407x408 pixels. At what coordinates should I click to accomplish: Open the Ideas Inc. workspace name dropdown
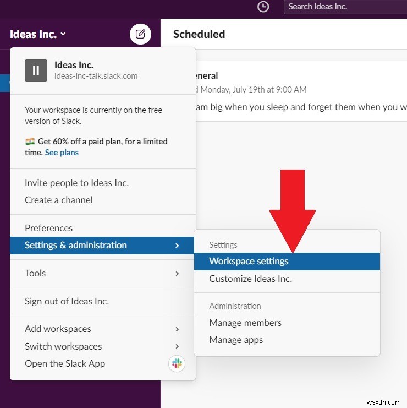point(38,34)
